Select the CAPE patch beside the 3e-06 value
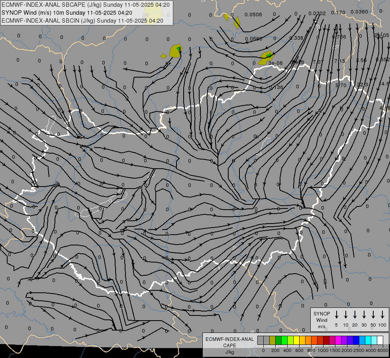This screenshot has height=358, width=390. 266,58
